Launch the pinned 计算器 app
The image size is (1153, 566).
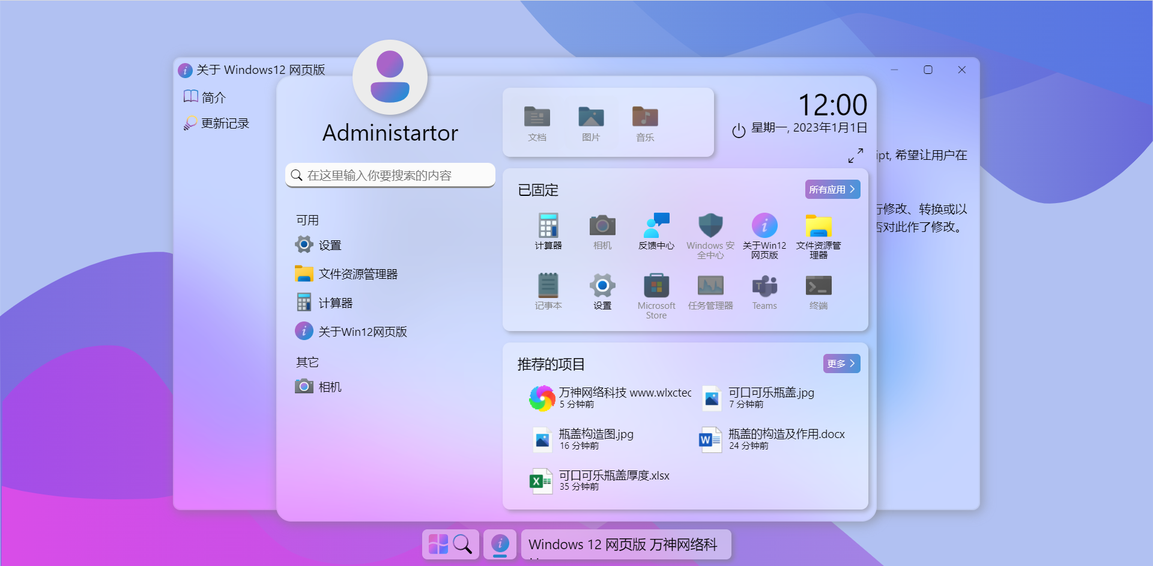(548, 231)
